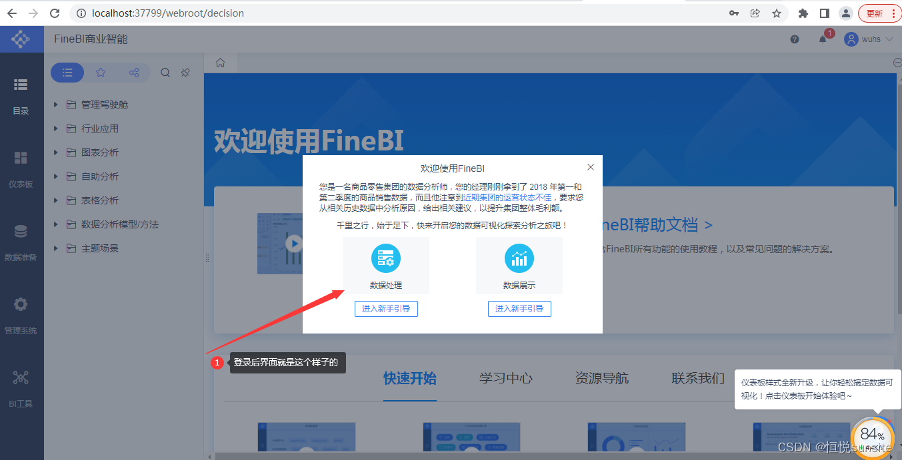Screen dimensions: 902x460
Task: Open the BI工具 sidebar section
Action: (21, 389)
